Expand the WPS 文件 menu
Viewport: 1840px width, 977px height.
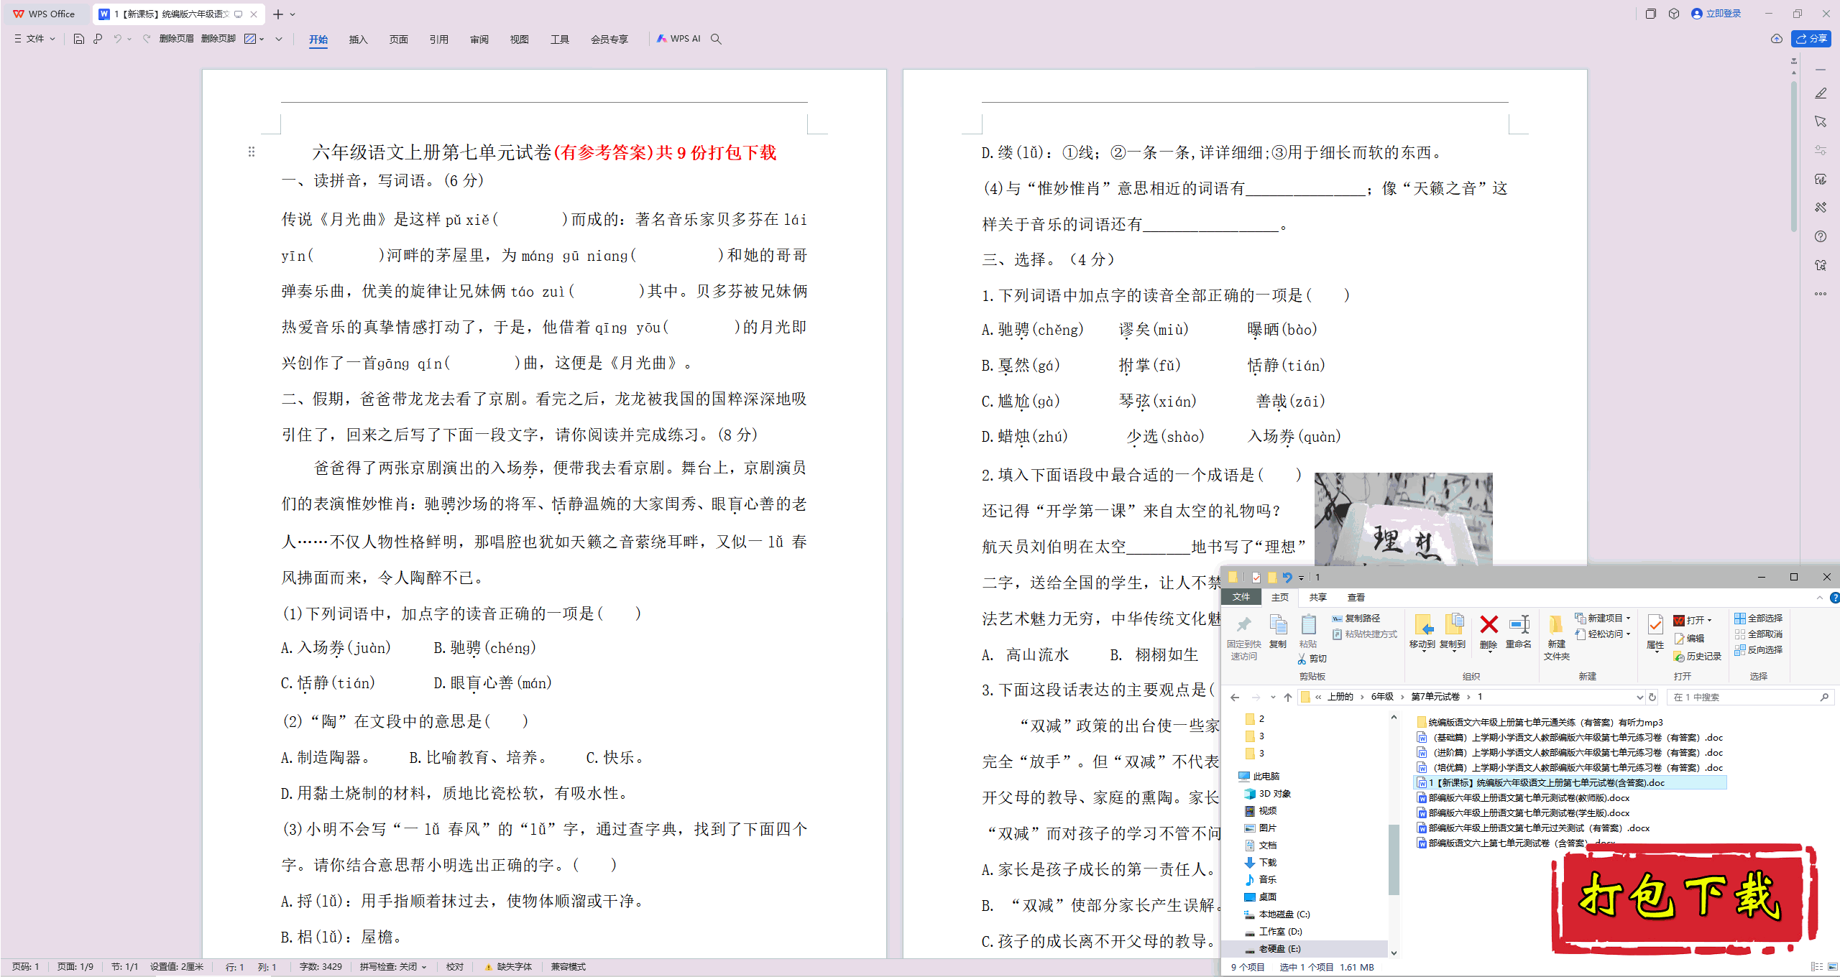click(x=34, y=39)
